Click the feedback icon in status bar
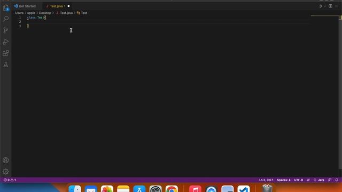This screenshot has width=342, height=192. 330,180
